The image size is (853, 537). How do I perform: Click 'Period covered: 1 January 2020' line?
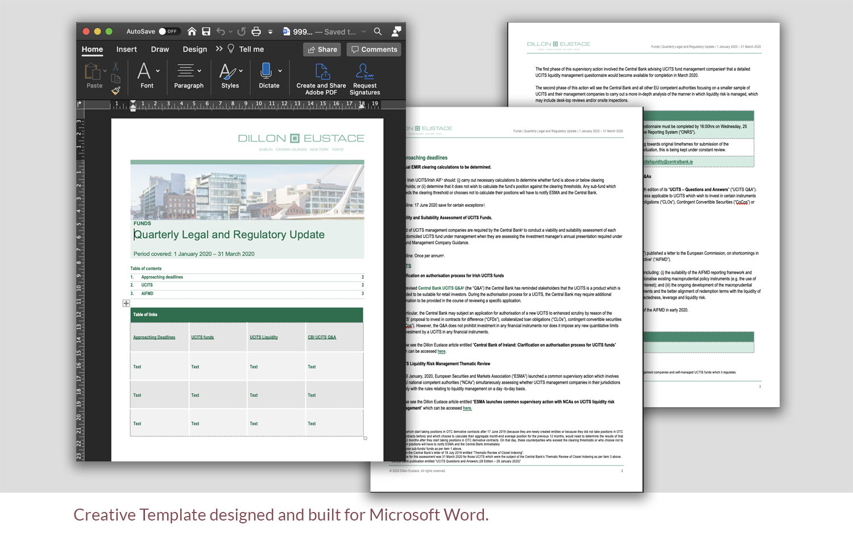[194, 254]
